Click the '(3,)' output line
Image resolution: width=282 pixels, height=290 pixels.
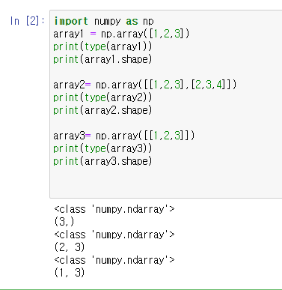tap(64, 222)
